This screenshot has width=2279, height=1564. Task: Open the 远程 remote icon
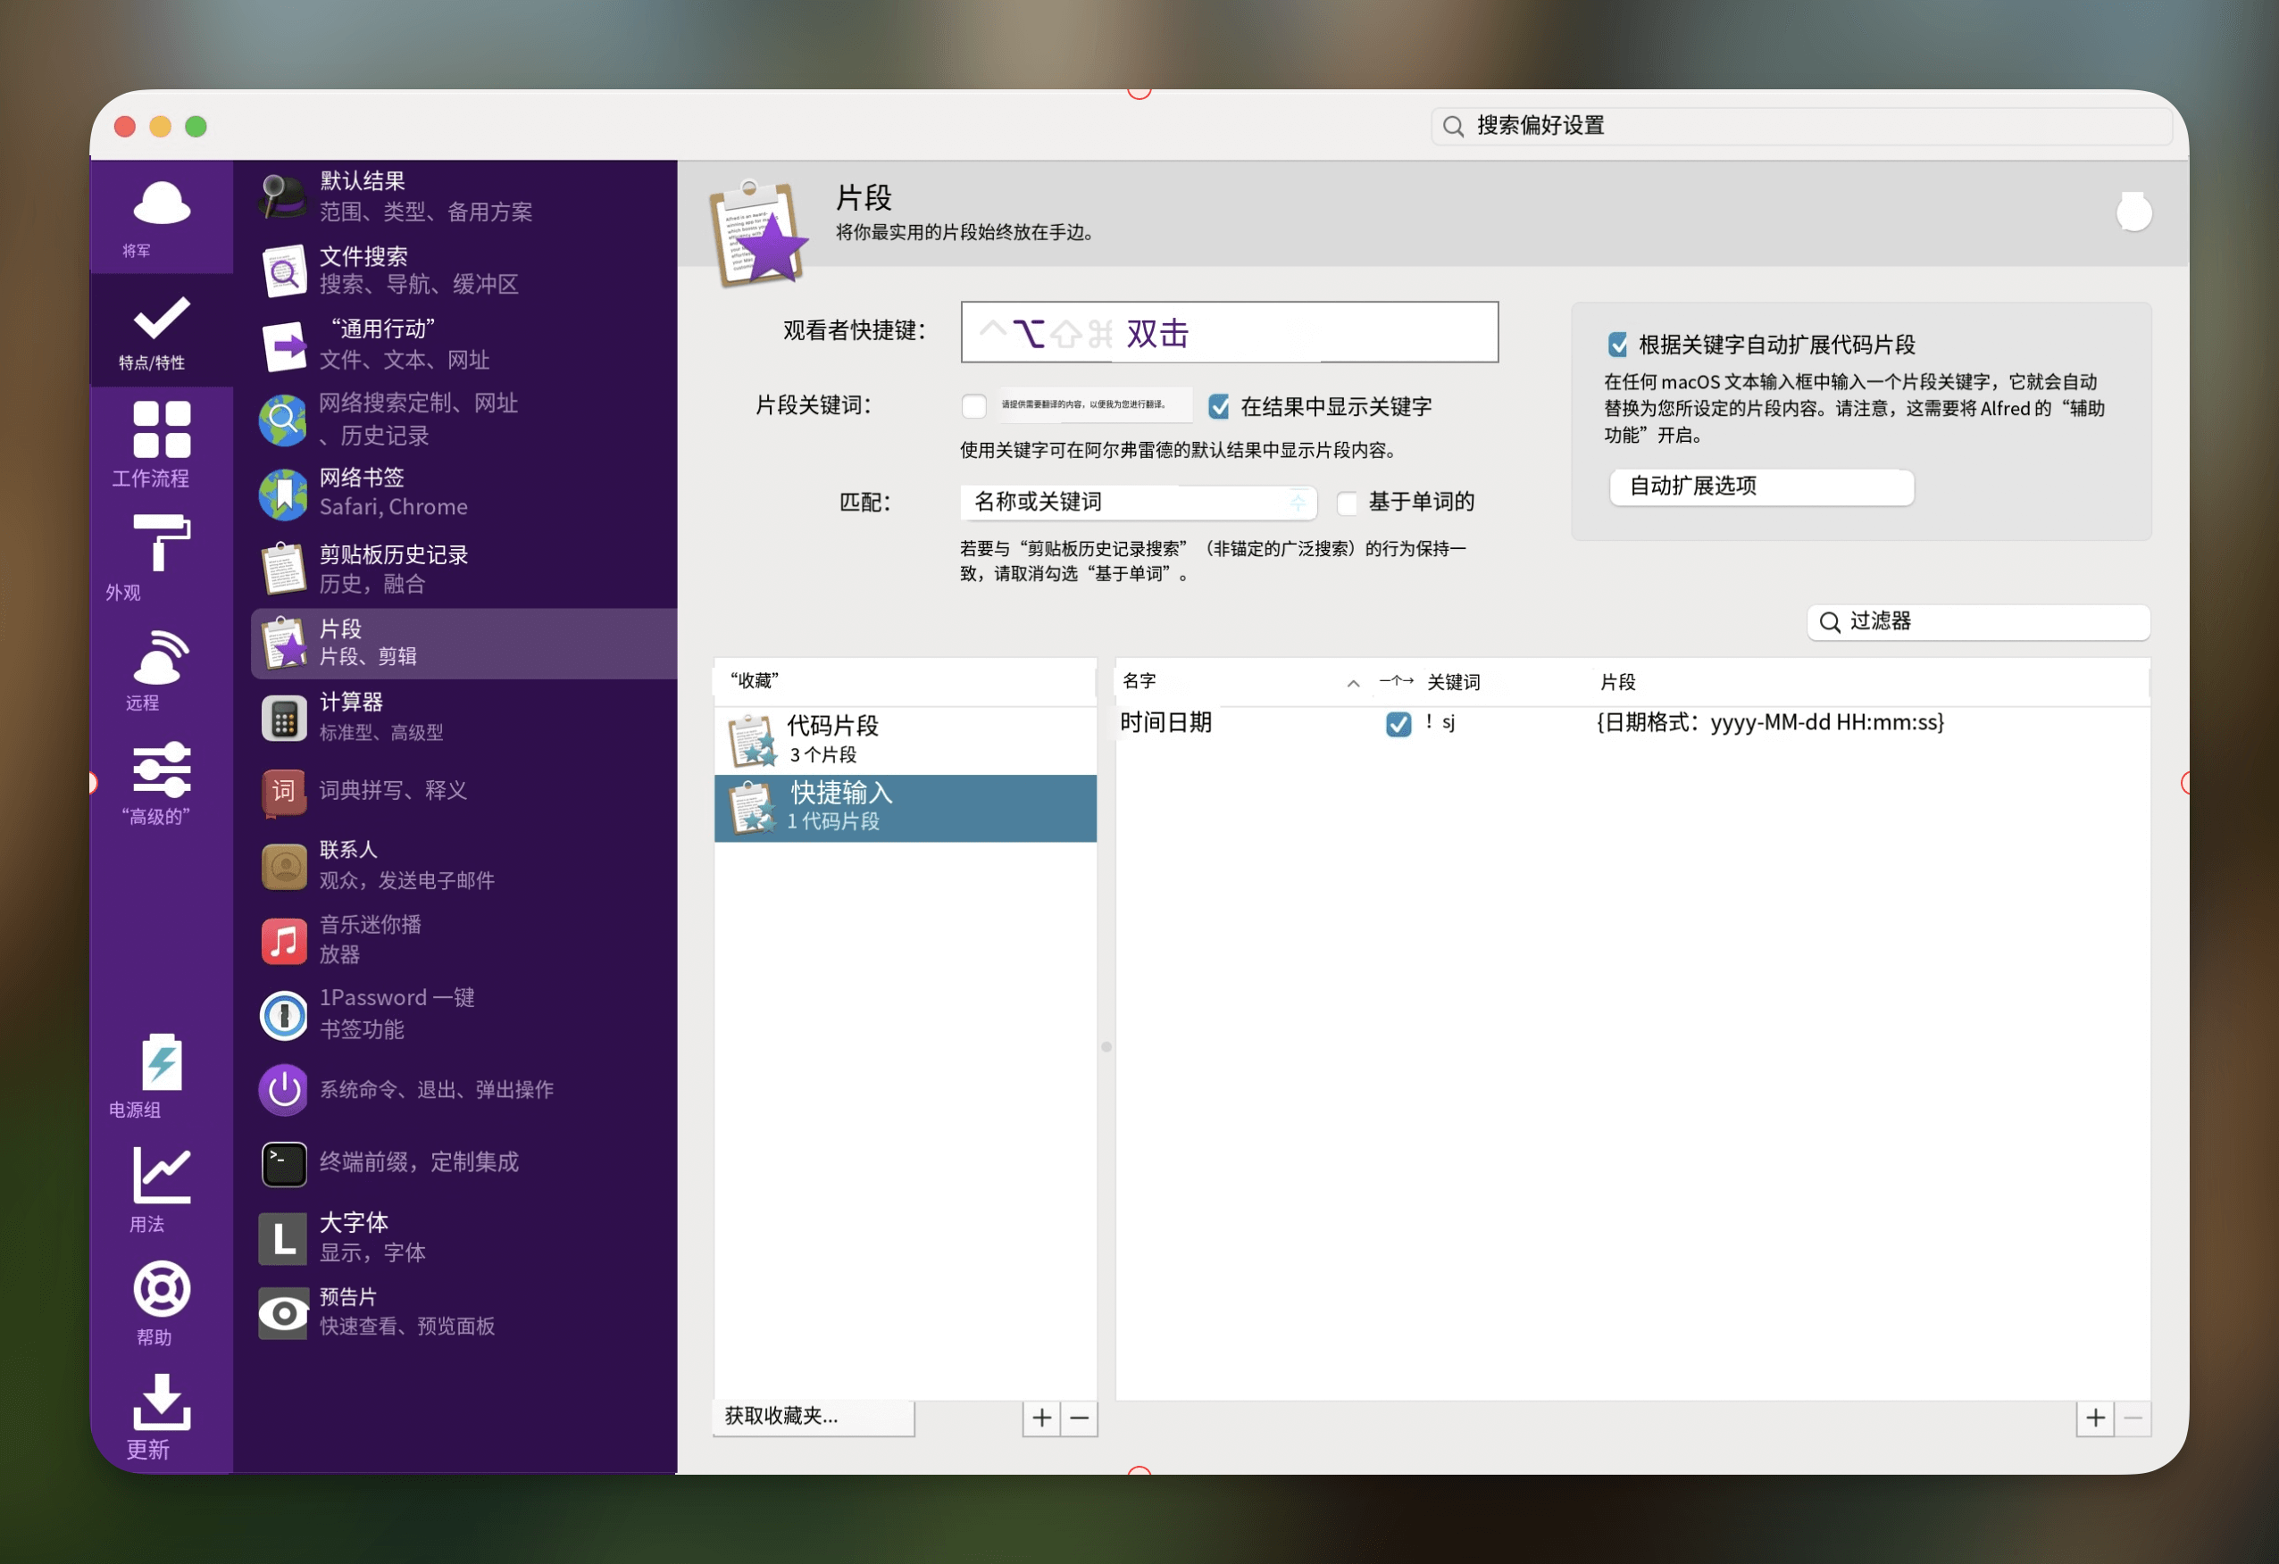(161, 658)
